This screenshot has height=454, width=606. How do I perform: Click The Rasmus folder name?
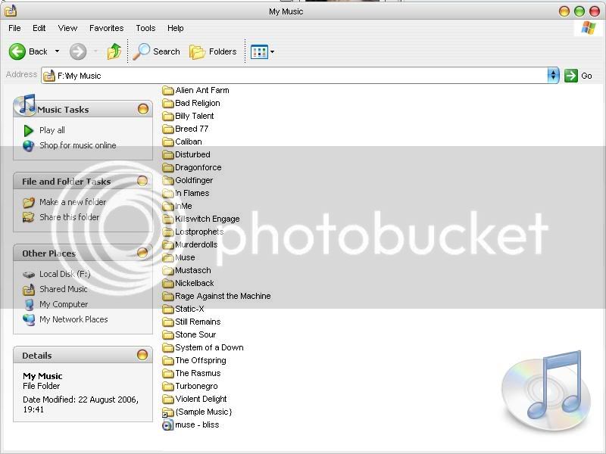tap(198, 373)
